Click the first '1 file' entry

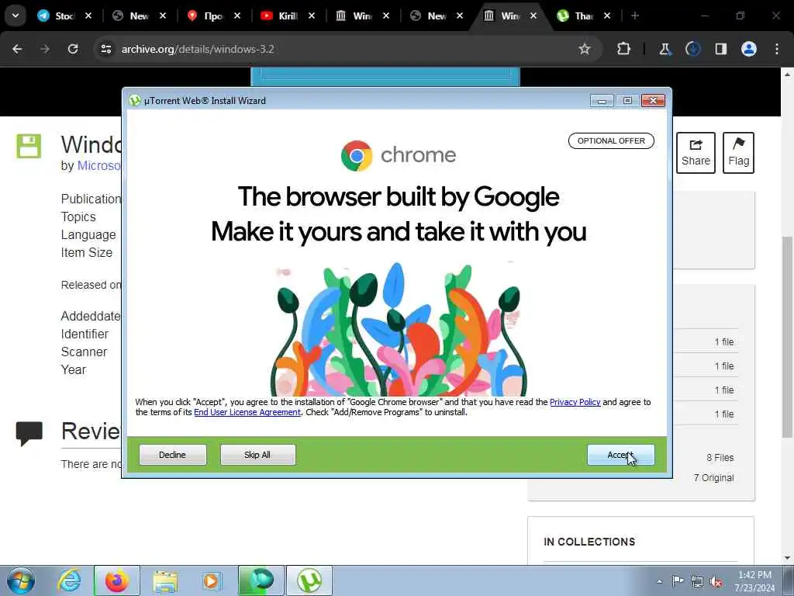[724, 342]
